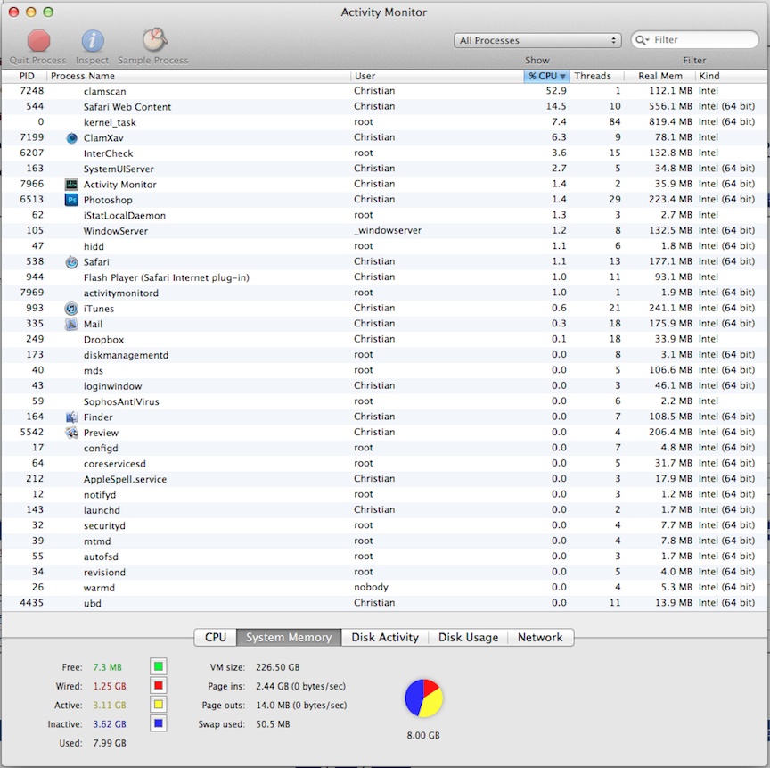The height and width of the screenshot is (768, 770).
Task: Sort by User column header
Action: (437, 76)
